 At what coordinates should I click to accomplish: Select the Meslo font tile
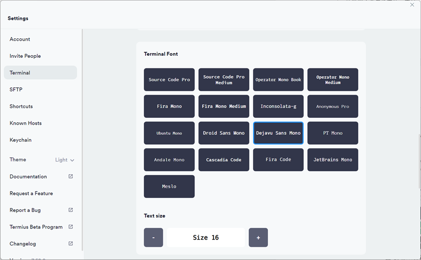click(169, 187)
